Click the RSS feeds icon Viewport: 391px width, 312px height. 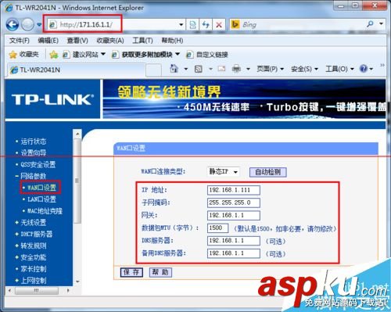[x=199, y=69]
